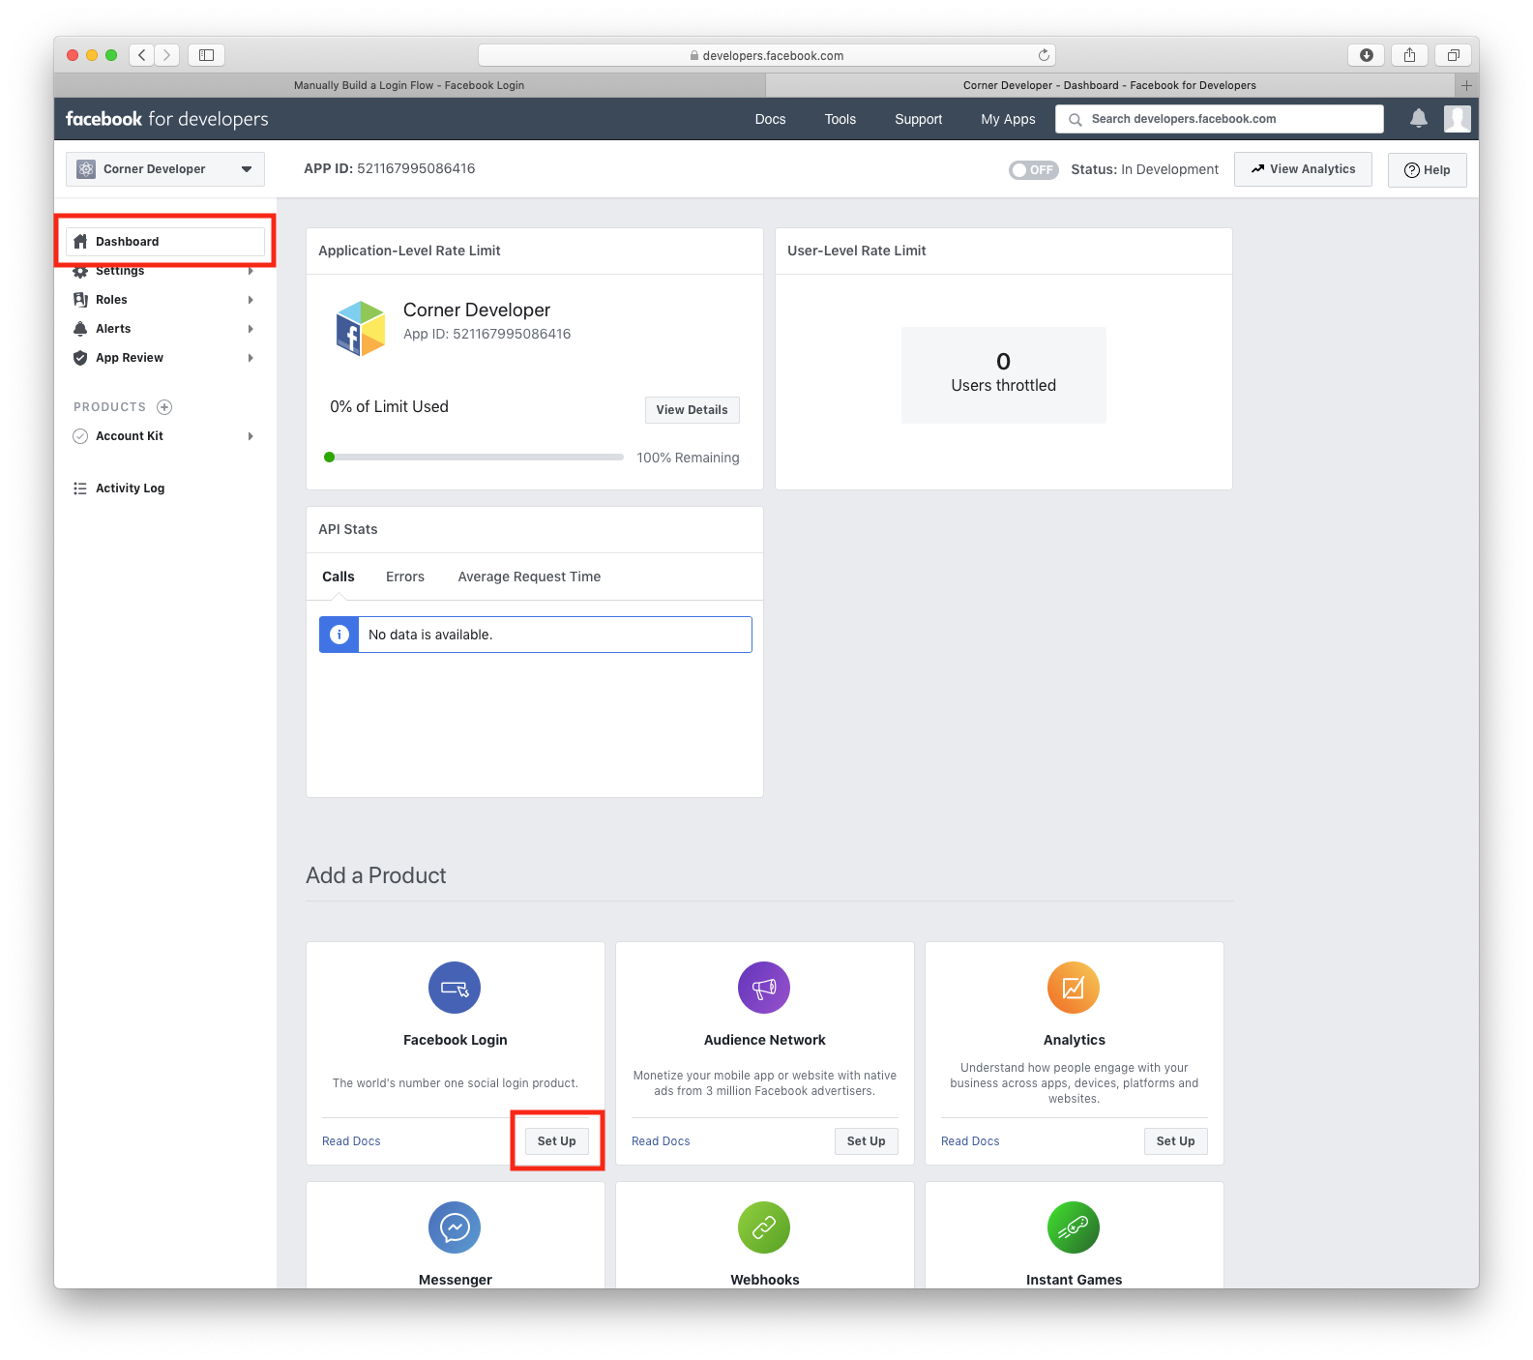Image resolution: width=1533 pixels, height=1360 pixels.
Task: Click the info icon in no-data notice
Action: [x=339, y=635]
